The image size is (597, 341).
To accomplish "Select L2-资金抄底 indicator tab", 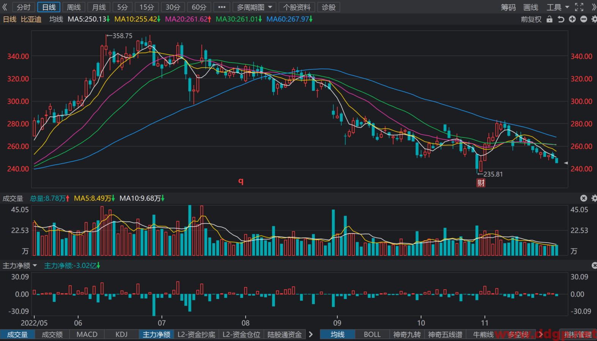I will 196,335.
